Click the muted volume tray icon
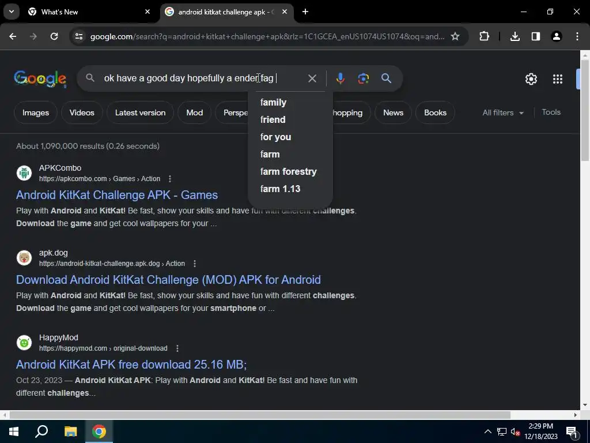This screenshot has height=443, width=590. (x=515, y=431)
